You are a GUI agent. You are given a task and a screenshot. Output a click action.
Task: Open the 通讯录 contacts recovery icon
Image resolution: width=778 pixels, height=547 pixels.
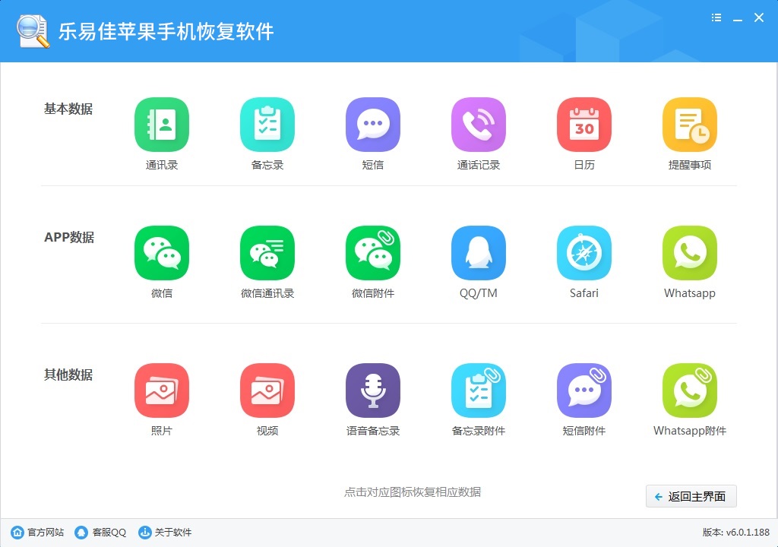(162, 125)
